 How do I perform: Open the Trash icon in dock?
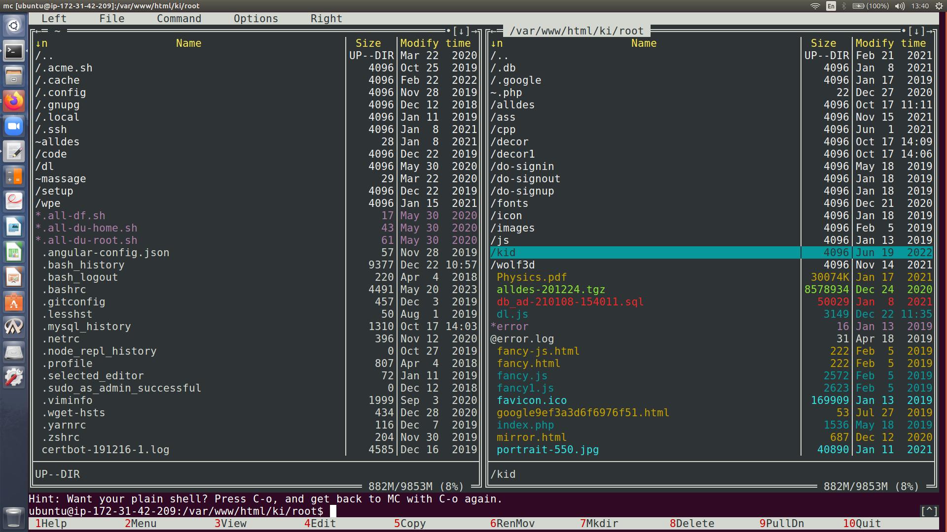click(14, 517)
